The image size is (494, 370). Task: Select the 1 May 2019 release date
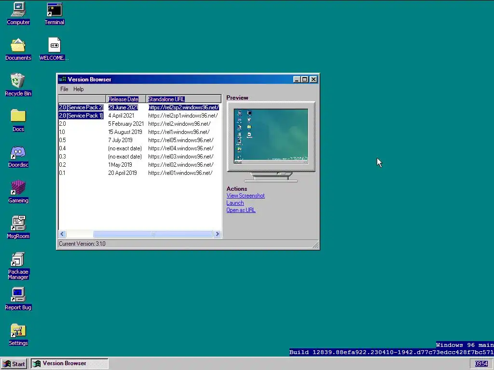120,165
